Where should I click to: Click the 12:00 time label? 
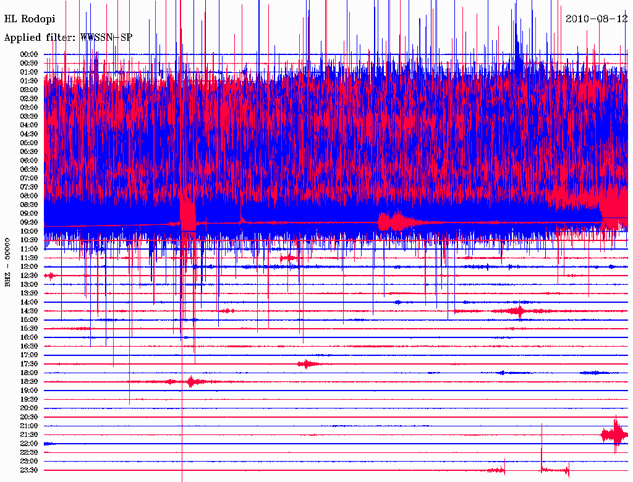(29, 266)
